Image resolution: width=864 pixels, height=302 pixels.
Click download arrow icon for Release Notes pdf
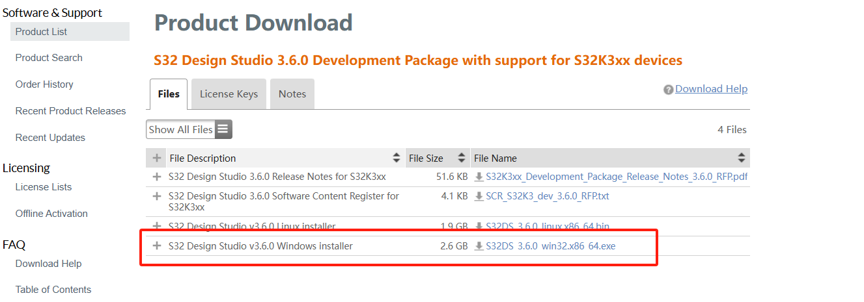479,177
